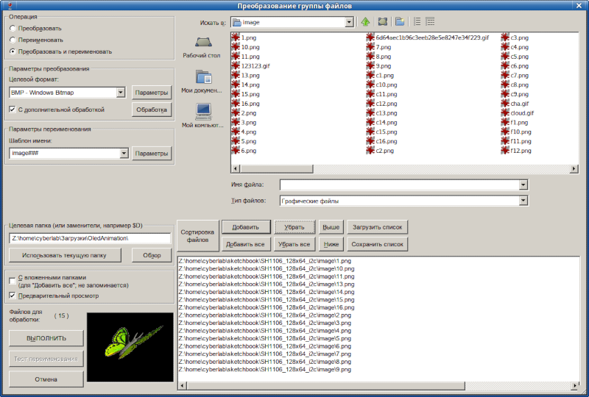Select the file icon for 16.png
The image size is (589, 397).
236,103
